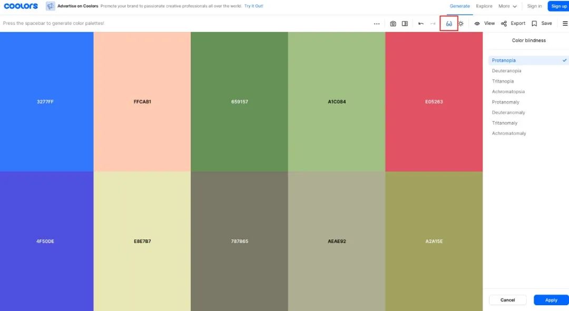
Task: Open the Explore tab
Action: pyautogui.click(x=484, y=6)
